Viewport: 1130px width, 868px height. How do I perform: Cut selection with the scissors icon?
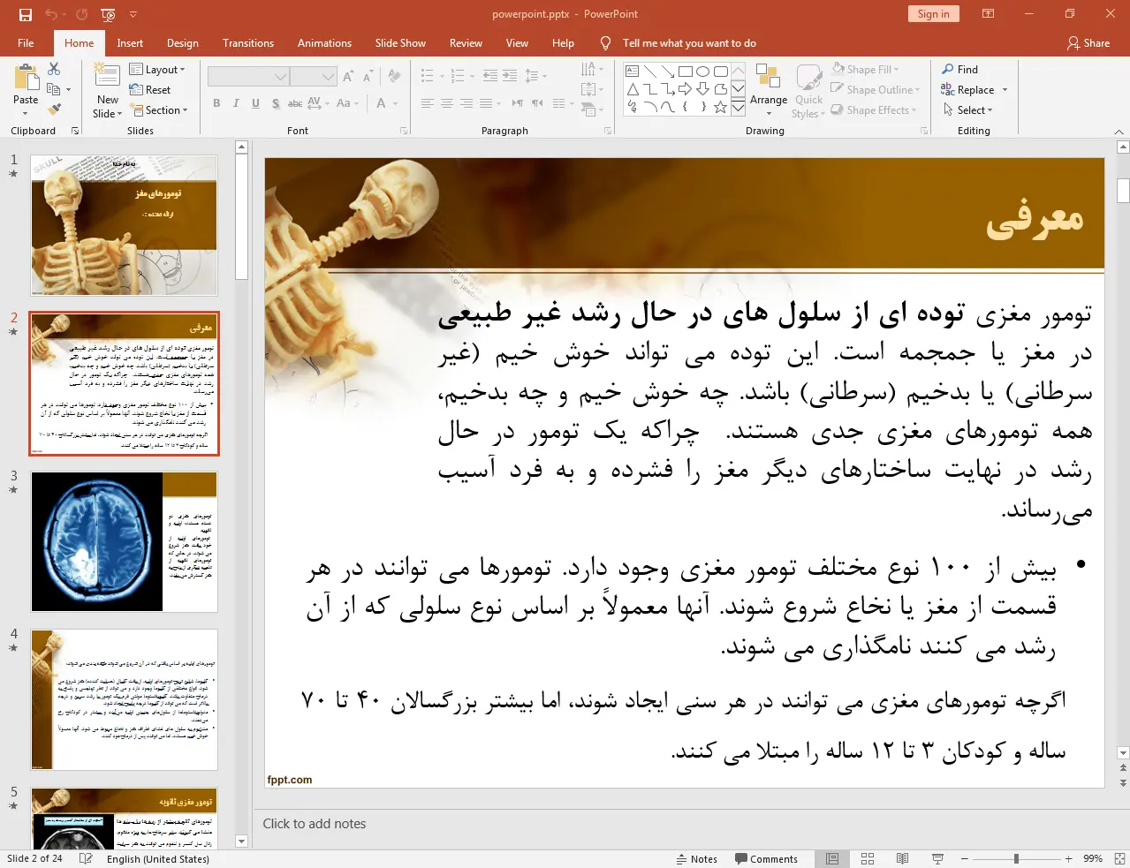point(54,69)
